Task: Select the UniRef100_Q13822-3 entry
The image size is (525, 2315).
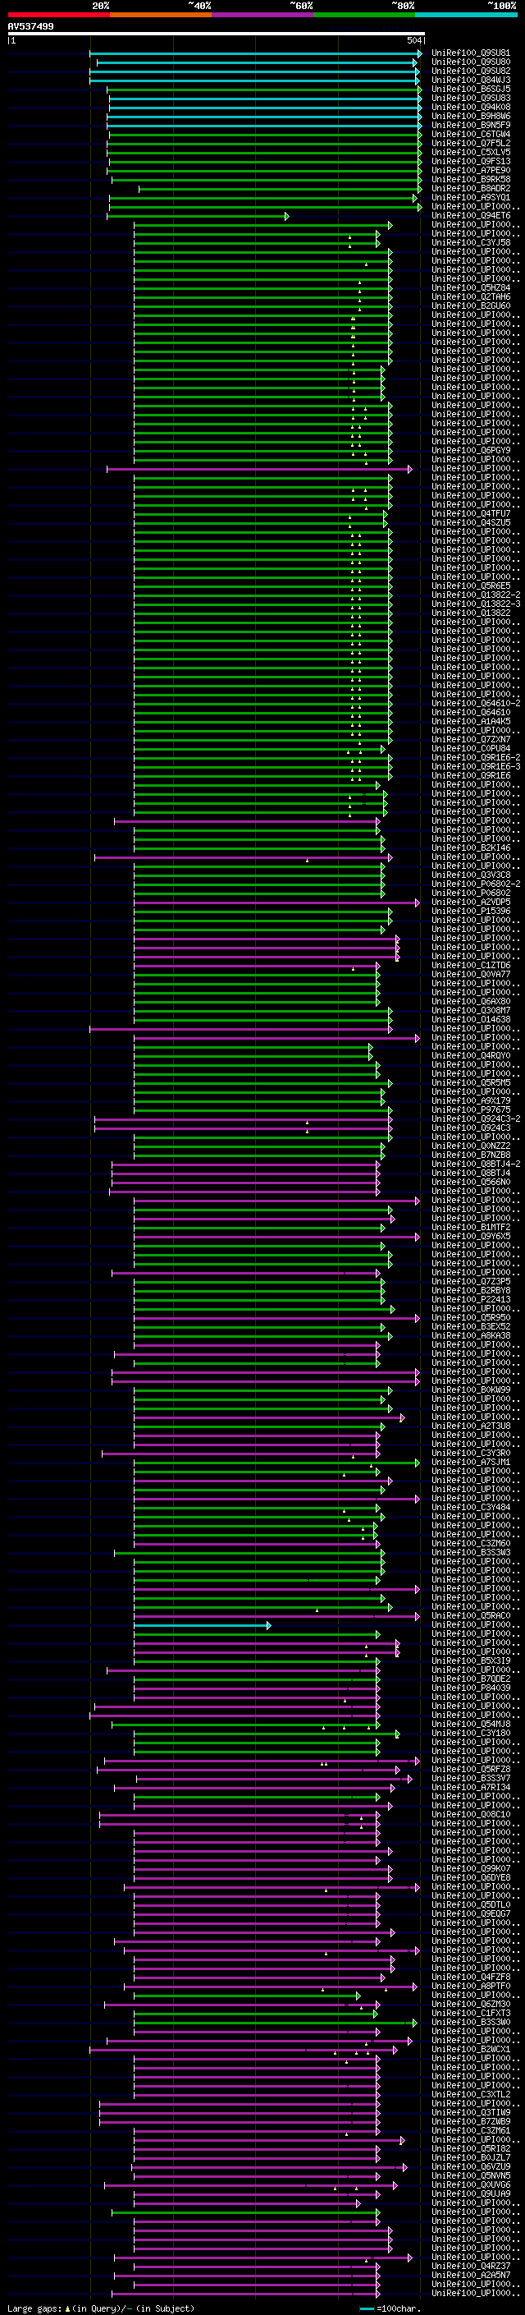Action: pyautogui.click(x=476, y=604)
